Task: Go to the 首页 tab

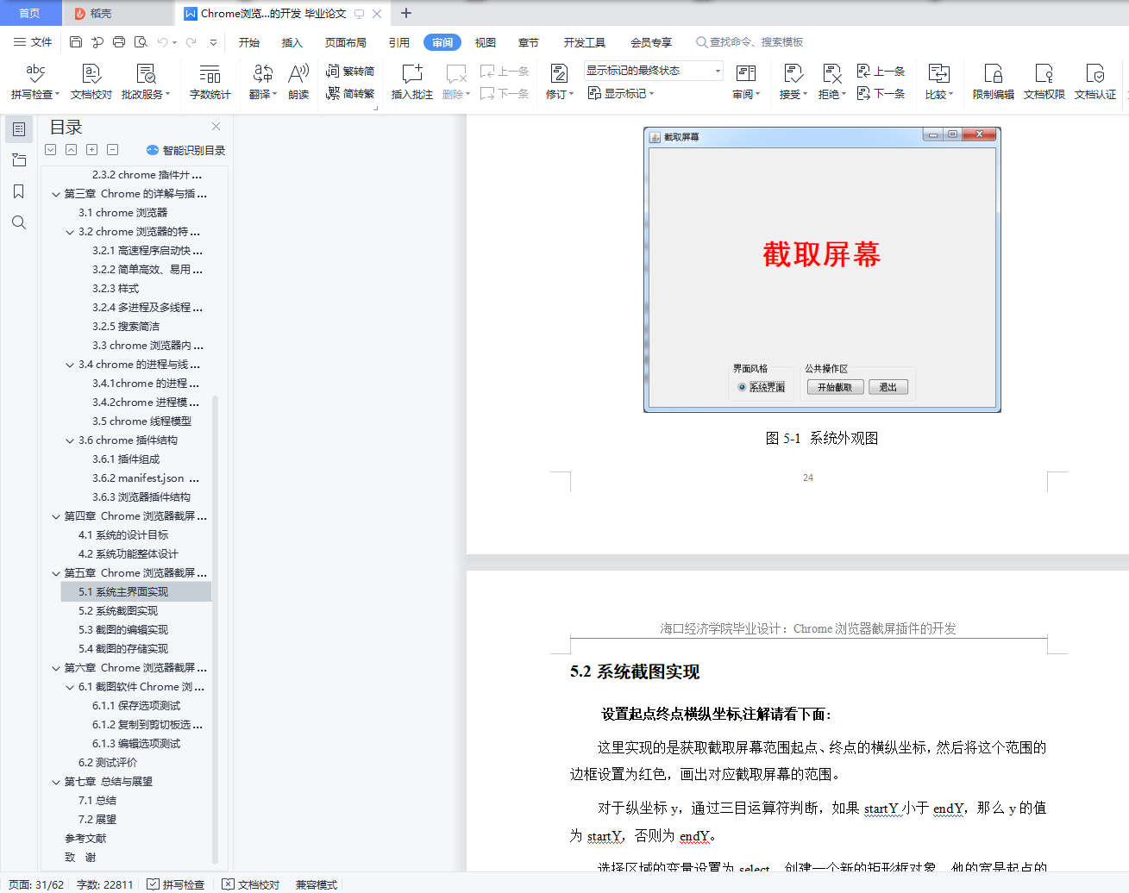Action: point(29,13)
